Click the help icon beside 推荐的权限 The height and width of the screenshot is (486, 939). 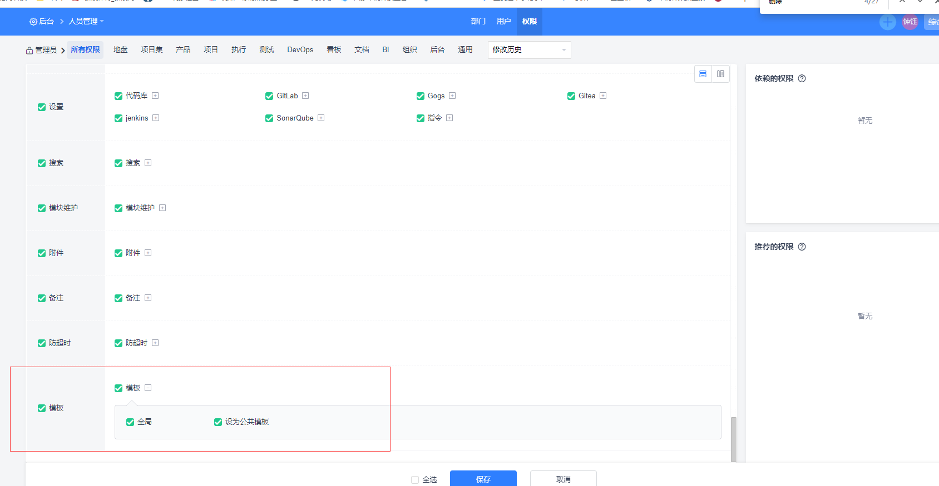(x=802, y=247)
